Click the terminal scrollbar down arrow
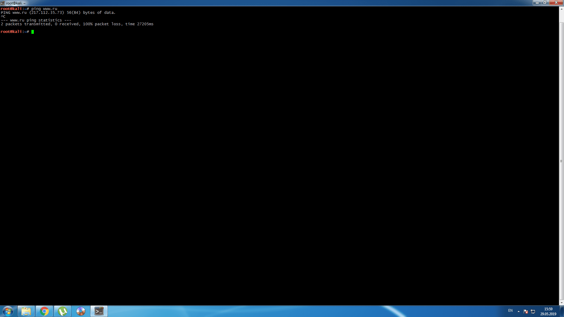Screen dimensions: 564x317 [x=561, y=303]
